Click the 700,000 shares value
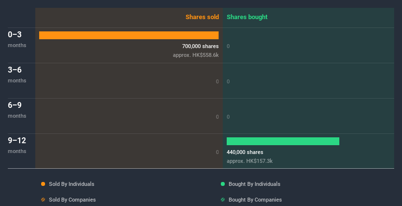 (200, 46)
